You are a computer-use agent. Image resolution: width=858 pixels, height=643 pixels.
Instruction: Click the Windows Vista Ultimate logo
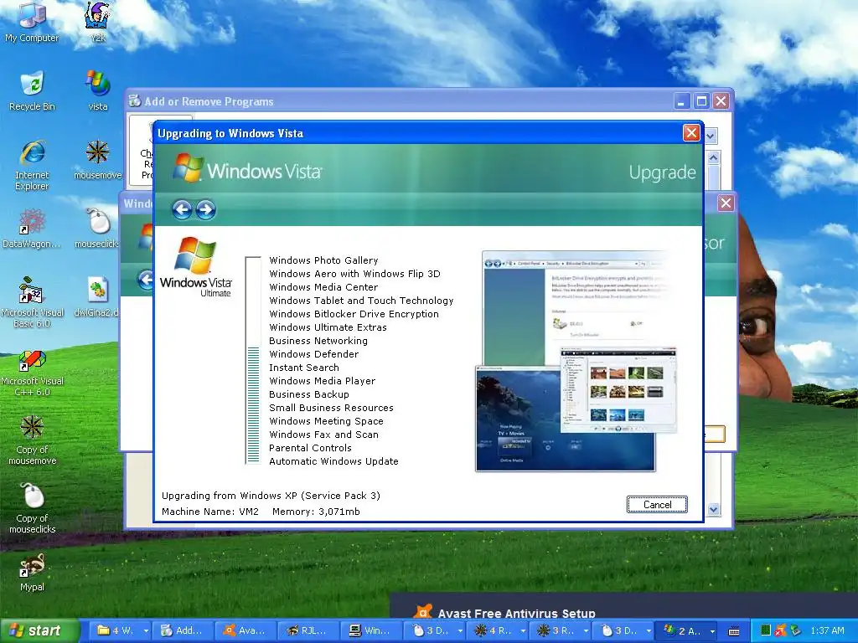click(x=196, y=267)
